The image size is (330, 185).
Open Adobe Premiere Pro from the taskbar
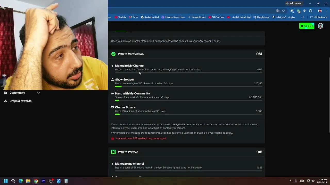click(x=43, y=181)
